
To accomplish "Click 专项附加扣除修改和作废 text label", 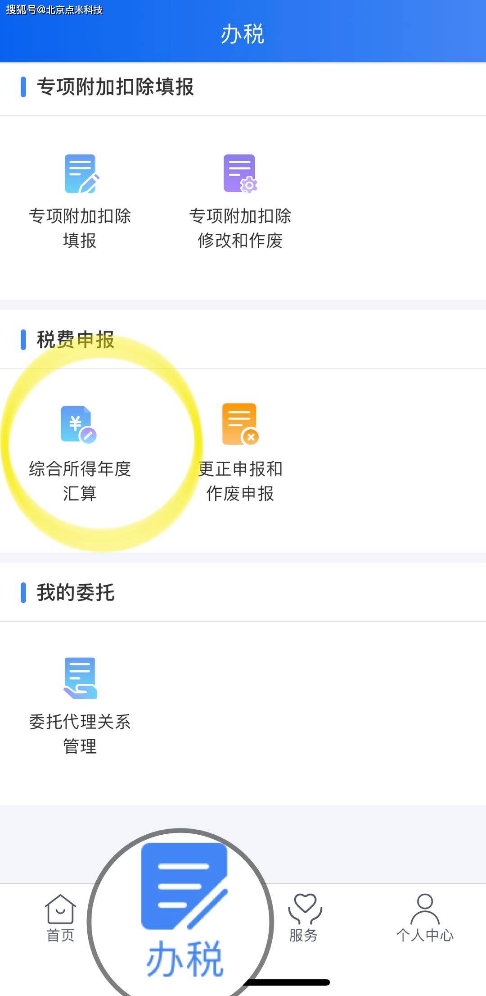I will pyautogui.click(x=240, y=228).
